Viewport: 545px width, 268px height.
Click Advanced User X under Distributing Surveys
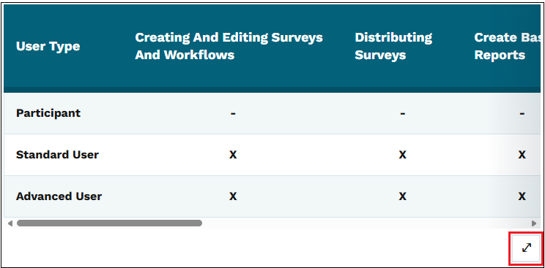tap(402, 196)
